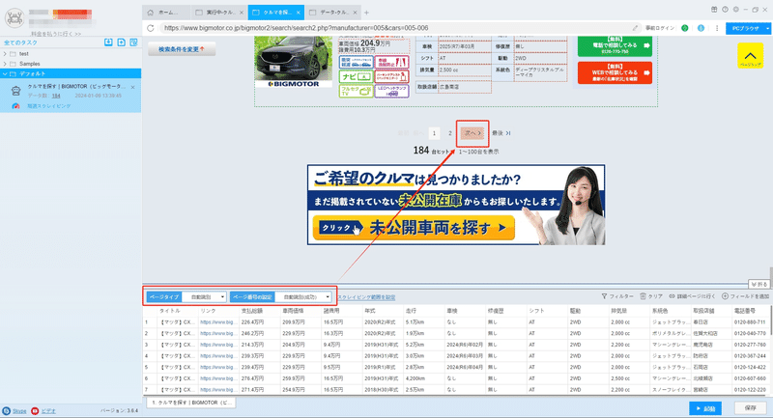Click the trash クリア icon
Image resolution: width=773 pixels, height=418 pixels.
coord(643,296)
